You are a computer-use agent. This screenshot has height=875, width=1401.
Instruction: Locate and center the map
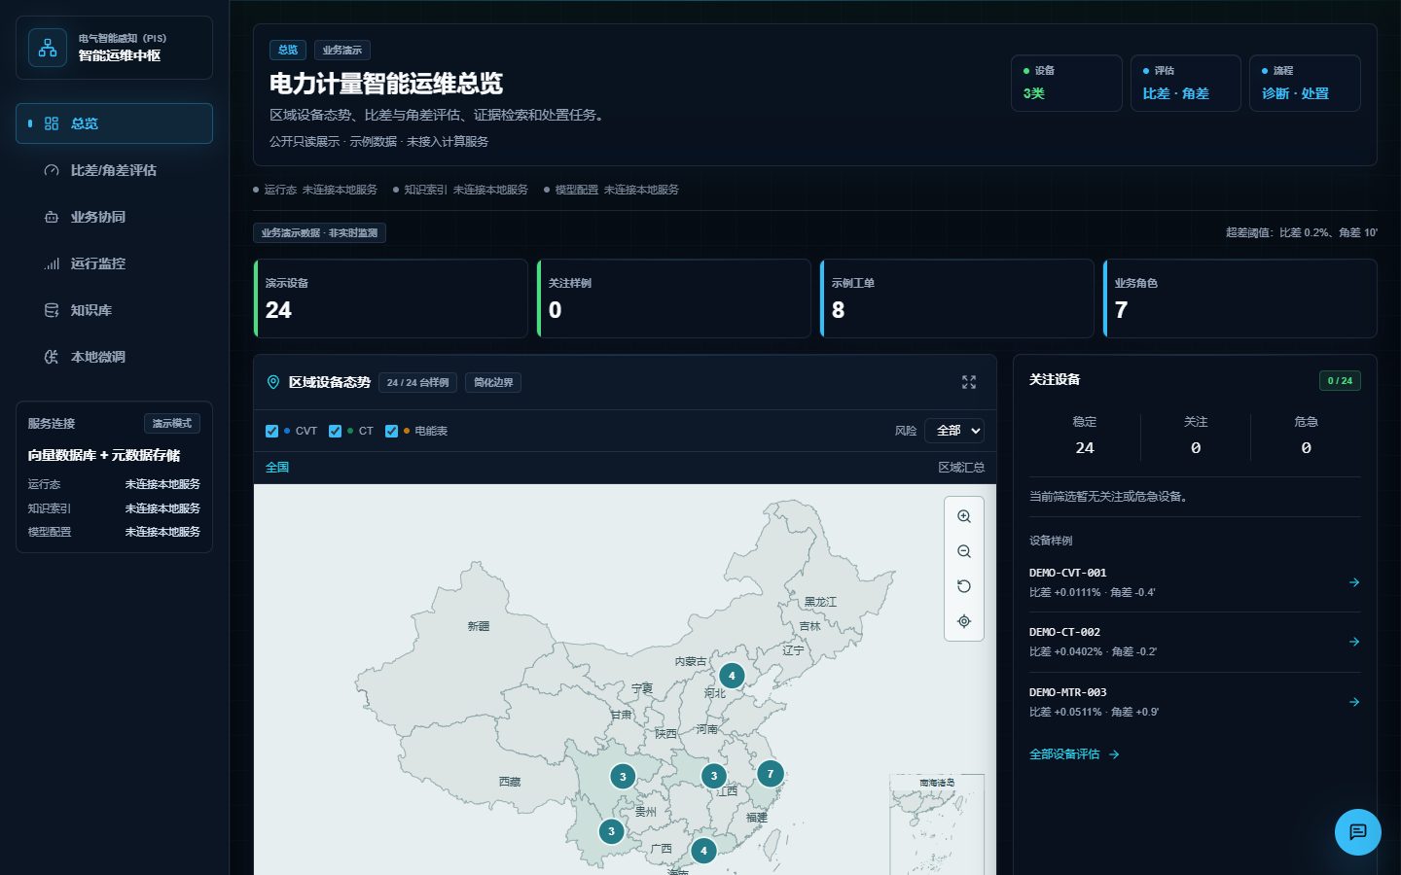[x=964, y=621]
